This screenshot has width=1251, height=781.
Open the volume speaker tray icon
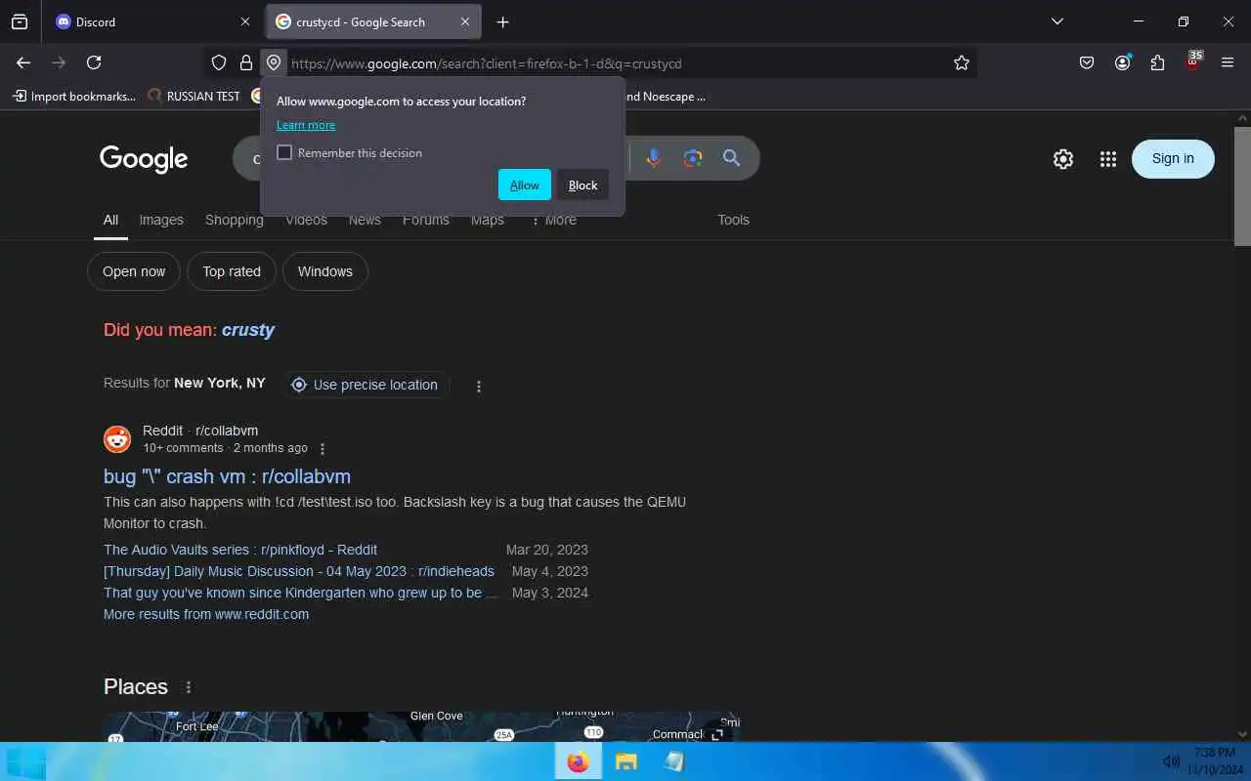(x=1171, y=761)
